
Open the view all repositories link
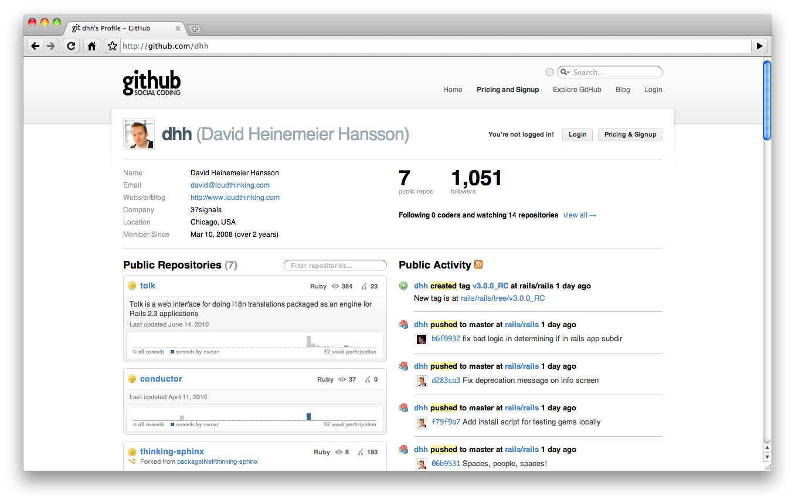[576, 215]
